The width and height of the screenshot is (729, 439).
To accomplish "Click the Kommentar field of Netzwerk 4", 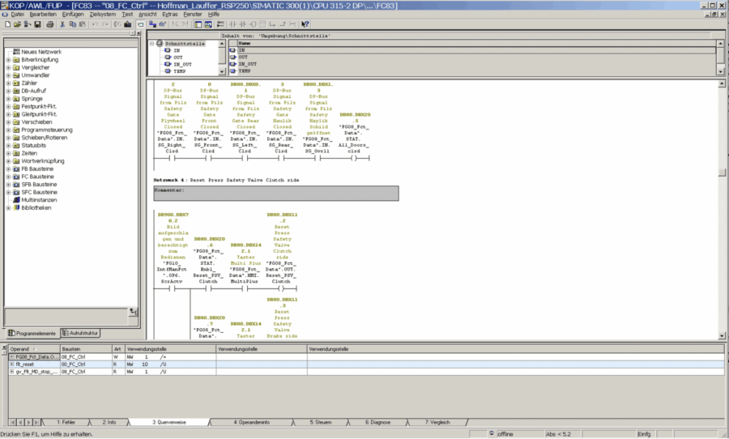I will (275, 194).
